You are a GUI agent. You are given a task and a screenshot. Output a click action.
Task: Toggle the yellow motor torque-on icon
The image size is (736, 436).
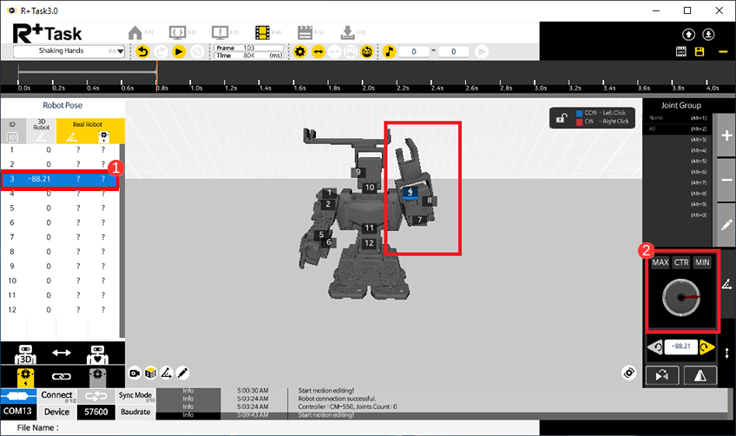[x=26, y=376]
